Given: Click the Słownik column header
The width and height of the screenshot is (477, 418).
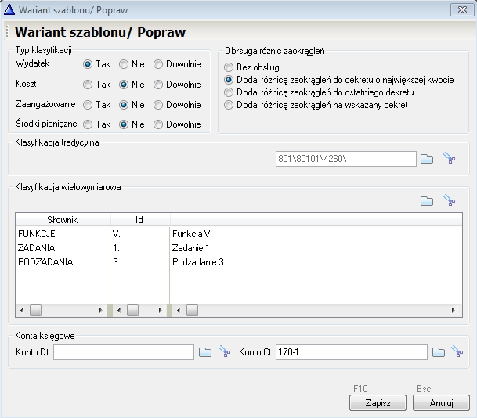Looking at the screenshot, I should pos(61,220).
